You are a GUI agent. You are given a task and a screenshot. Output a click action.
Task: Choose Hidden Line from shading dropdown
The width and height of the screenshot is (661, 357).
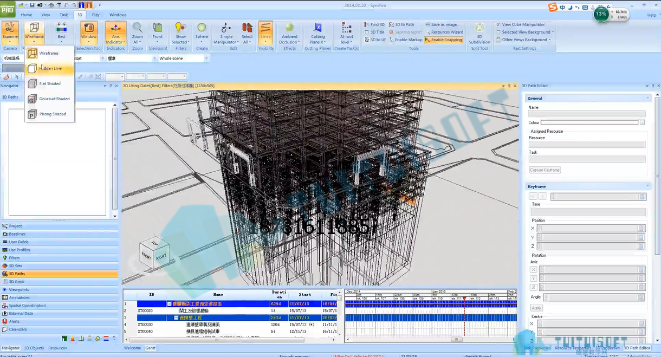point(49,68)
